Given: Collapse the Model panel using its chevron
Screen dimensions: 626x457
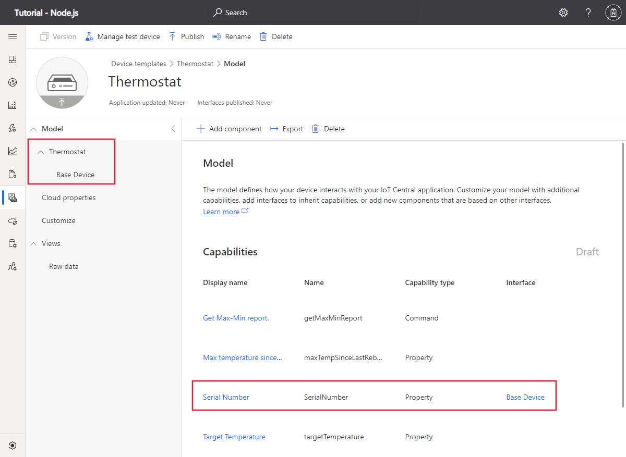Looking at the screenshot, I should pos(173,128).
